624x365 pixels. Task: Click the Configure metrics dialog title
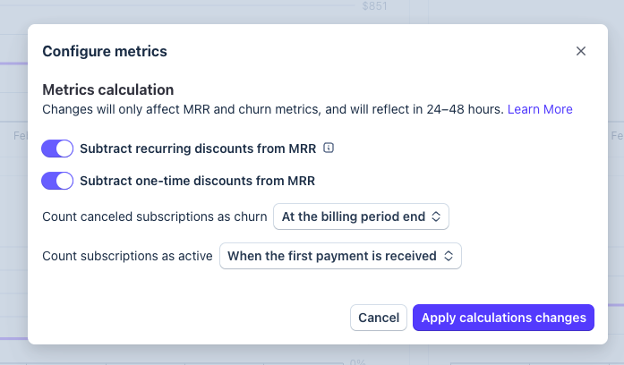pyautogui.click(x=105, y=51)
